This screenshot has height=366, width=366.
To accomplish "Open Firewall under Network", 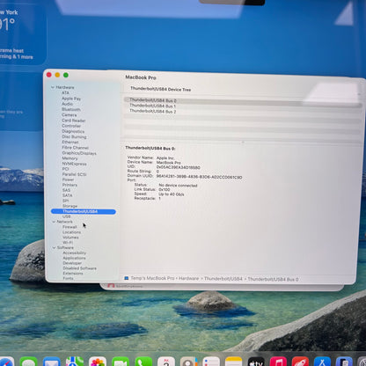I will click(x=70, y=227).
